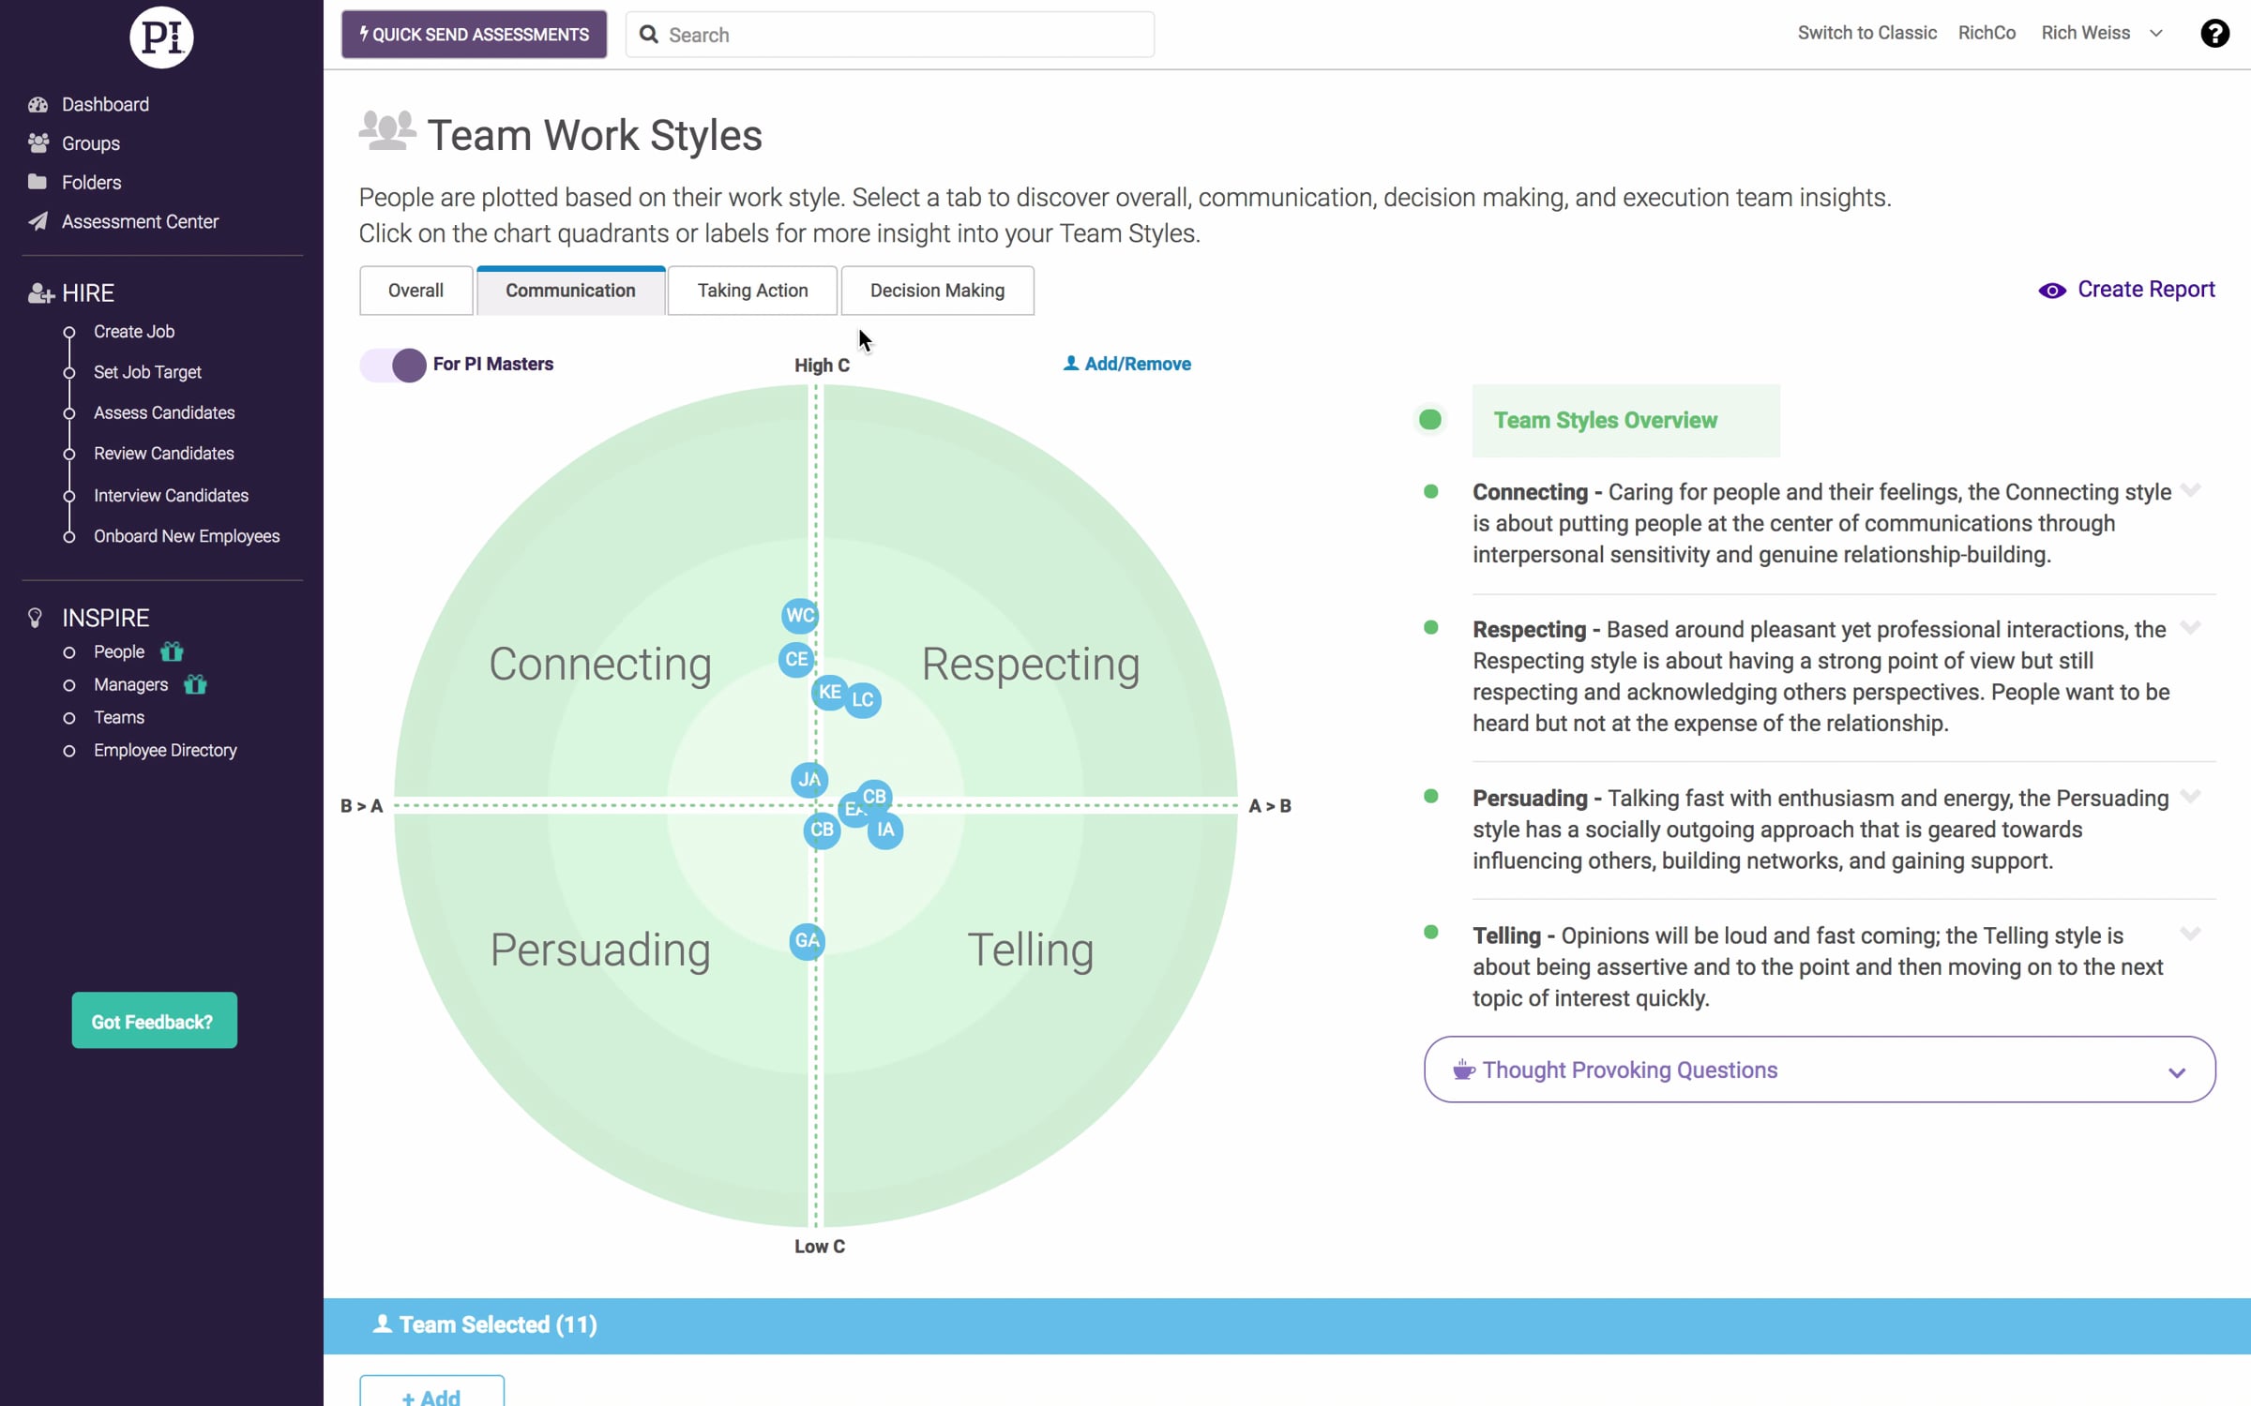Open the help question mark icon
The width and height of the screenshot is (2251, 1406).
[x=2214, y=34]
